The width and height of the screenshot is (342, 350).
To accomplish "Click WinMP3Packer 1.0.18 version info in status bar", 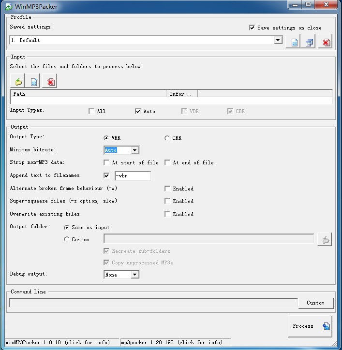I will coord(58,343).
